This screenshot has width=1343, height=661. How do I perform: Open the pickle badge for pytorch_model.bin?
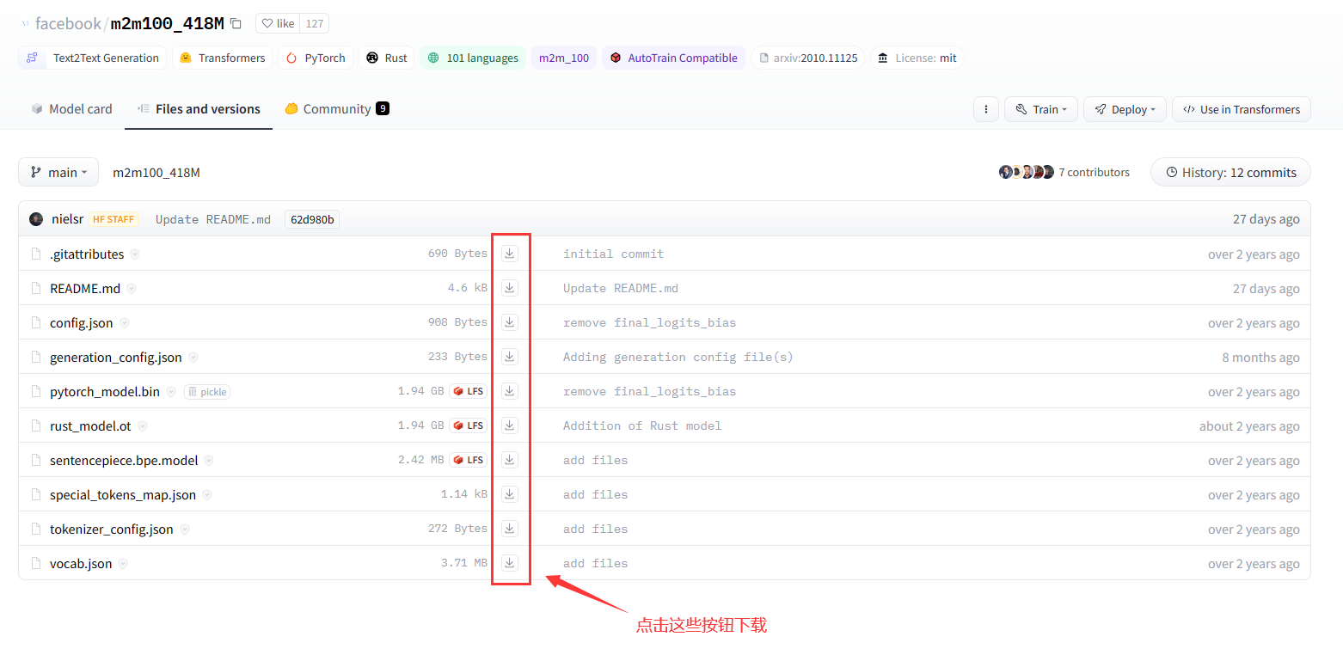click(x=207, y=392)
